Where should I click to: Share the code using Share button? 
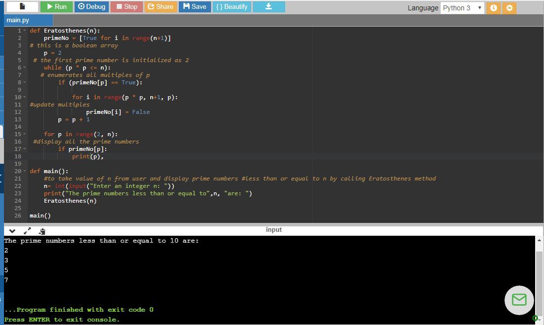tap(160, 6)
